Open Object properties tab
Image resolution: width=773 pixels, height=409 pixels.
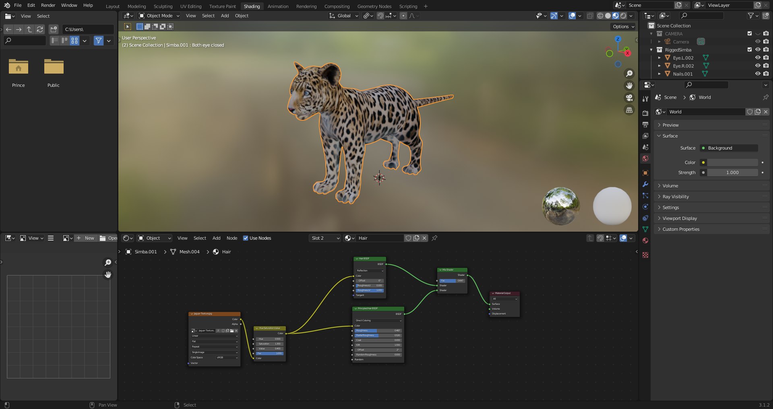(x=645, y=173)
